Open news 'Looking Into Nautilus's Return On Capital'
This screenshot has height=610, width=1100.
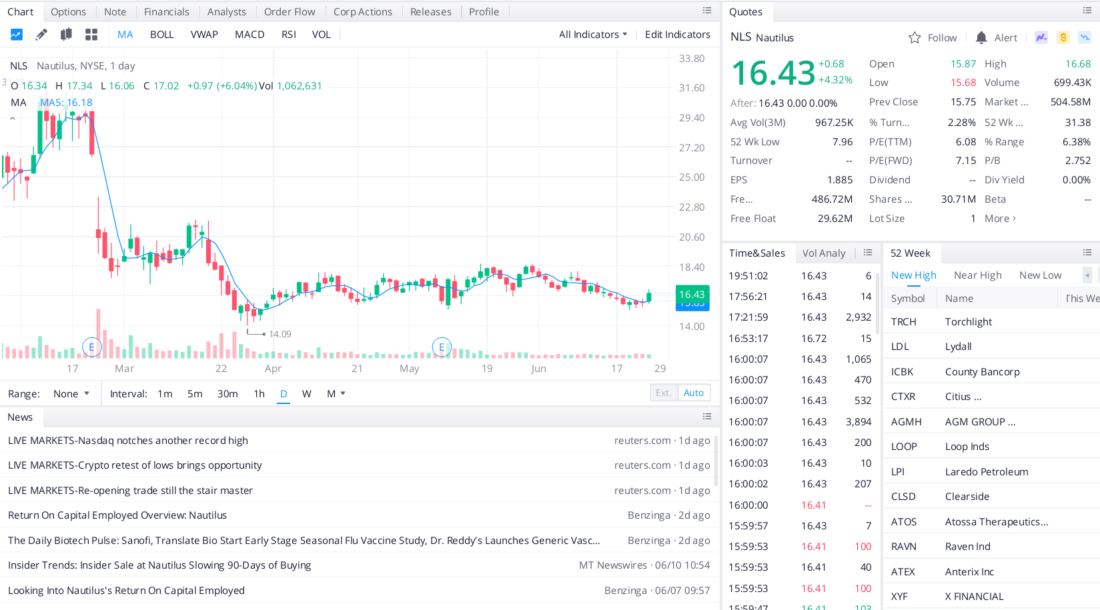pos(126,591)
